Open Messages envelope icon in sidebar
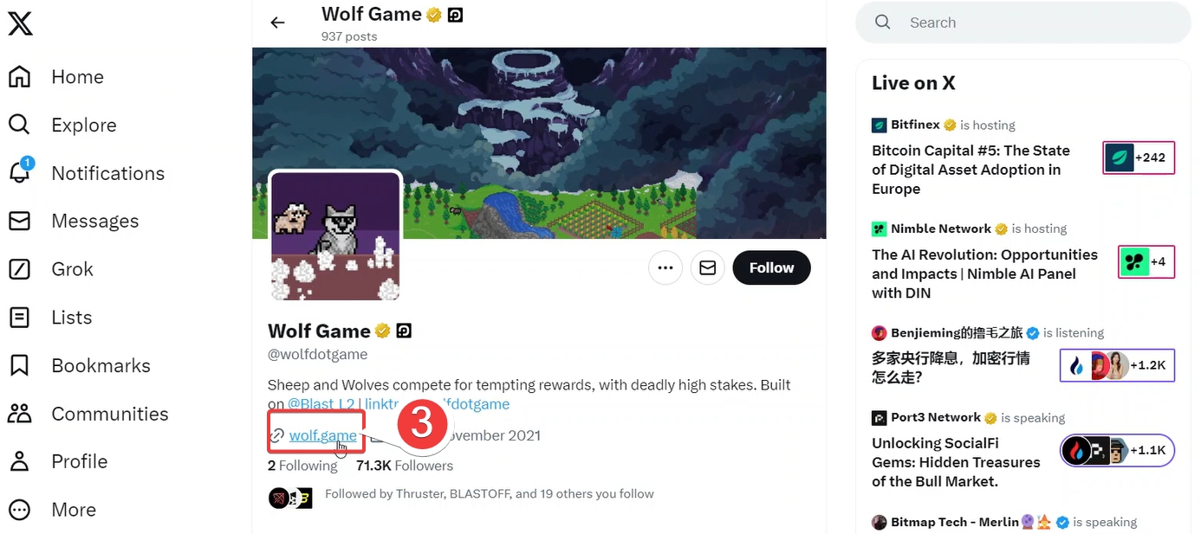This screenshot has width=1201, height=534. (x=19, y=221)
